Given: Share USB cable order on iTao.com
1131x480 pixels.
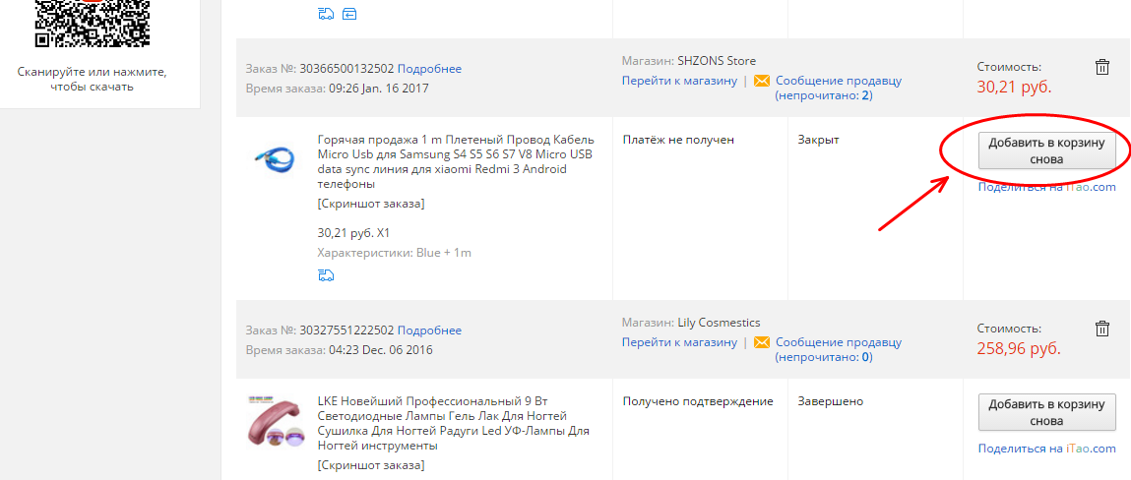Looking at the screenshot, I should [x=1046, y=187].
